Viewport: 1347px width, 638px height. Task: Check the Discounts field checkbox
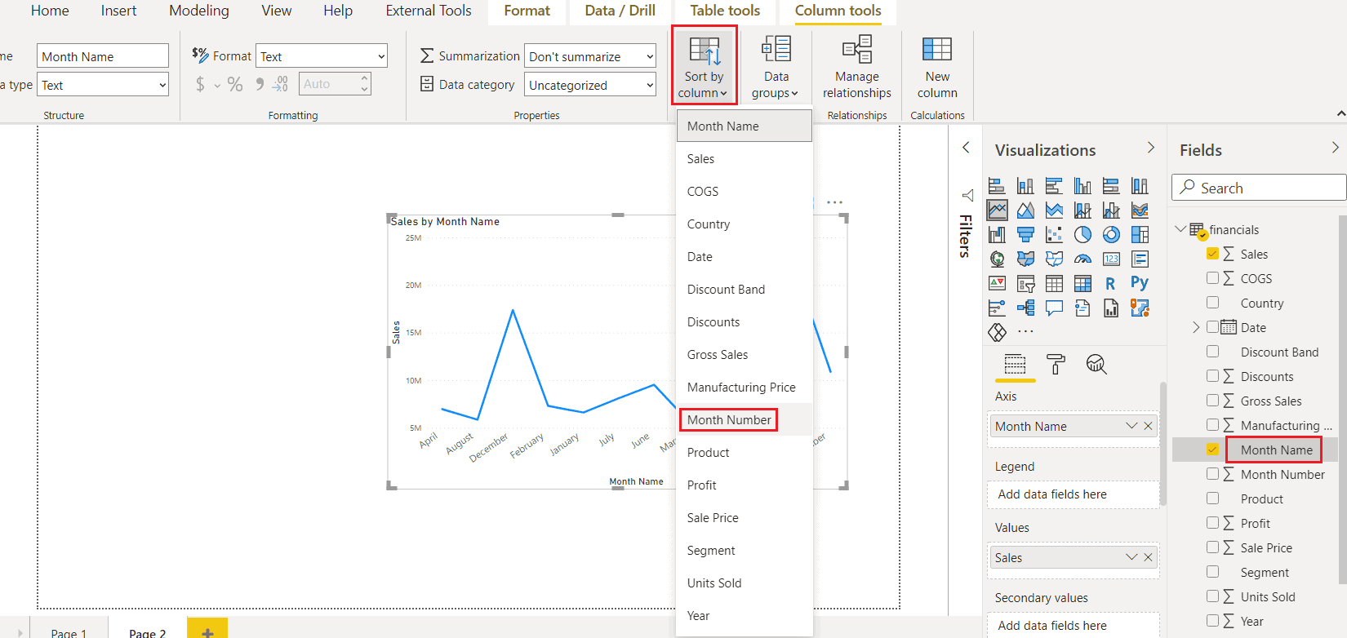[x=1212, y=376]
